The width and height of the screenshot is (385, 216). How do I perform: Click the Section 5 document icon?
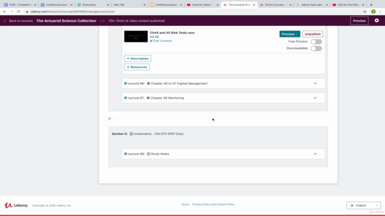pos(131,134)
